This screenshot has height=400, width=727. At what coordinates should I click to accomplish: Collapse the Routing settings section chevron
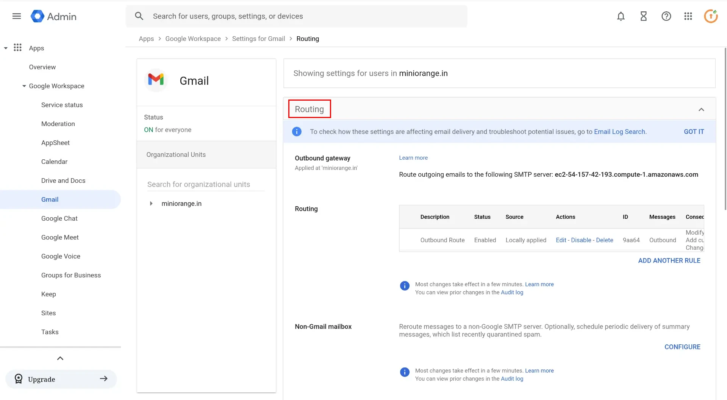tap(701, 109)
